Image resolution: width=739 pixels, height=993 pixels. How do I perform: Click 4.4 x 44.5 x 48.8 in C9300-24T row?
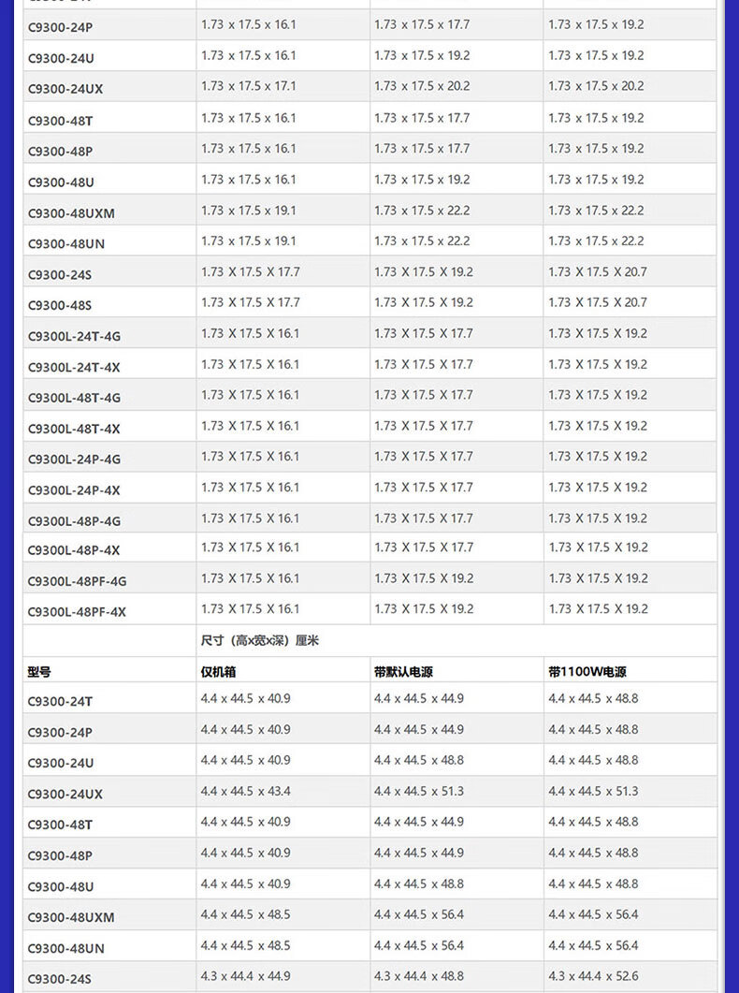593,698
